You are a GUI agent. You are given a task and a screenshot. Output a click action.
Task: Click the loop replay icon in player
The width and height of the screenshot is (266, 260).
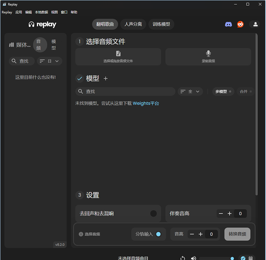183,258
